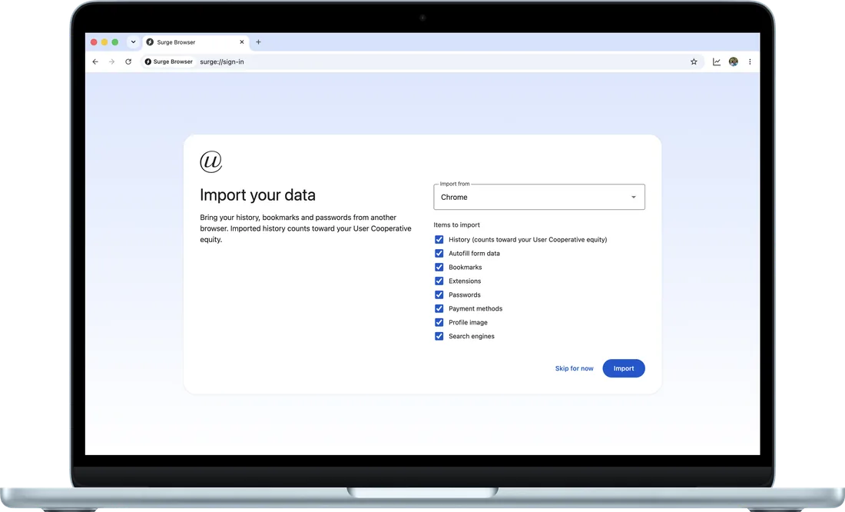This screenshot has width=845, height=512.
Task: Uncheck Search engines
Action: [x=439, y=336]
